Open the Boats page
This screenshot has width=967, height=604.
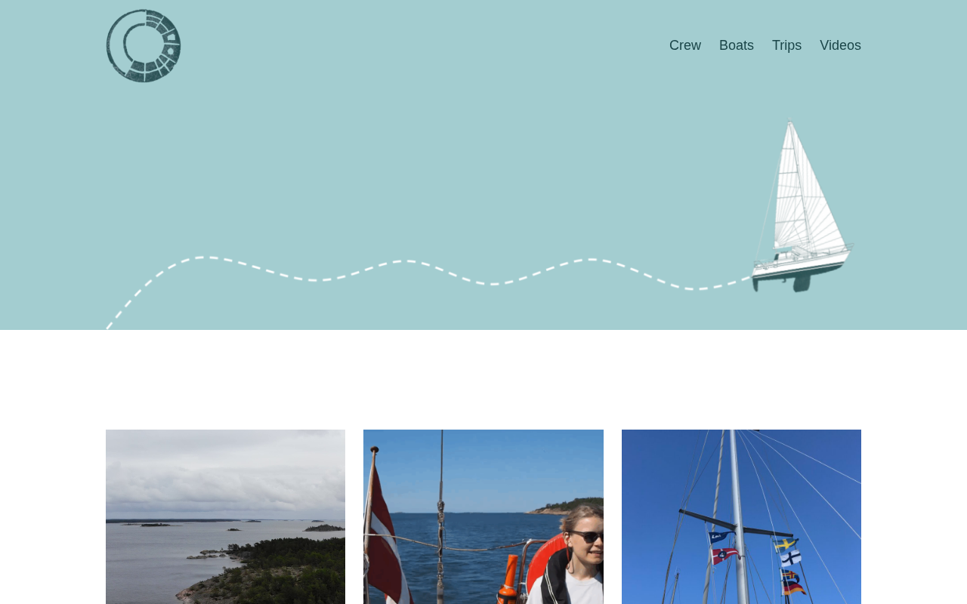click(737, 45)
